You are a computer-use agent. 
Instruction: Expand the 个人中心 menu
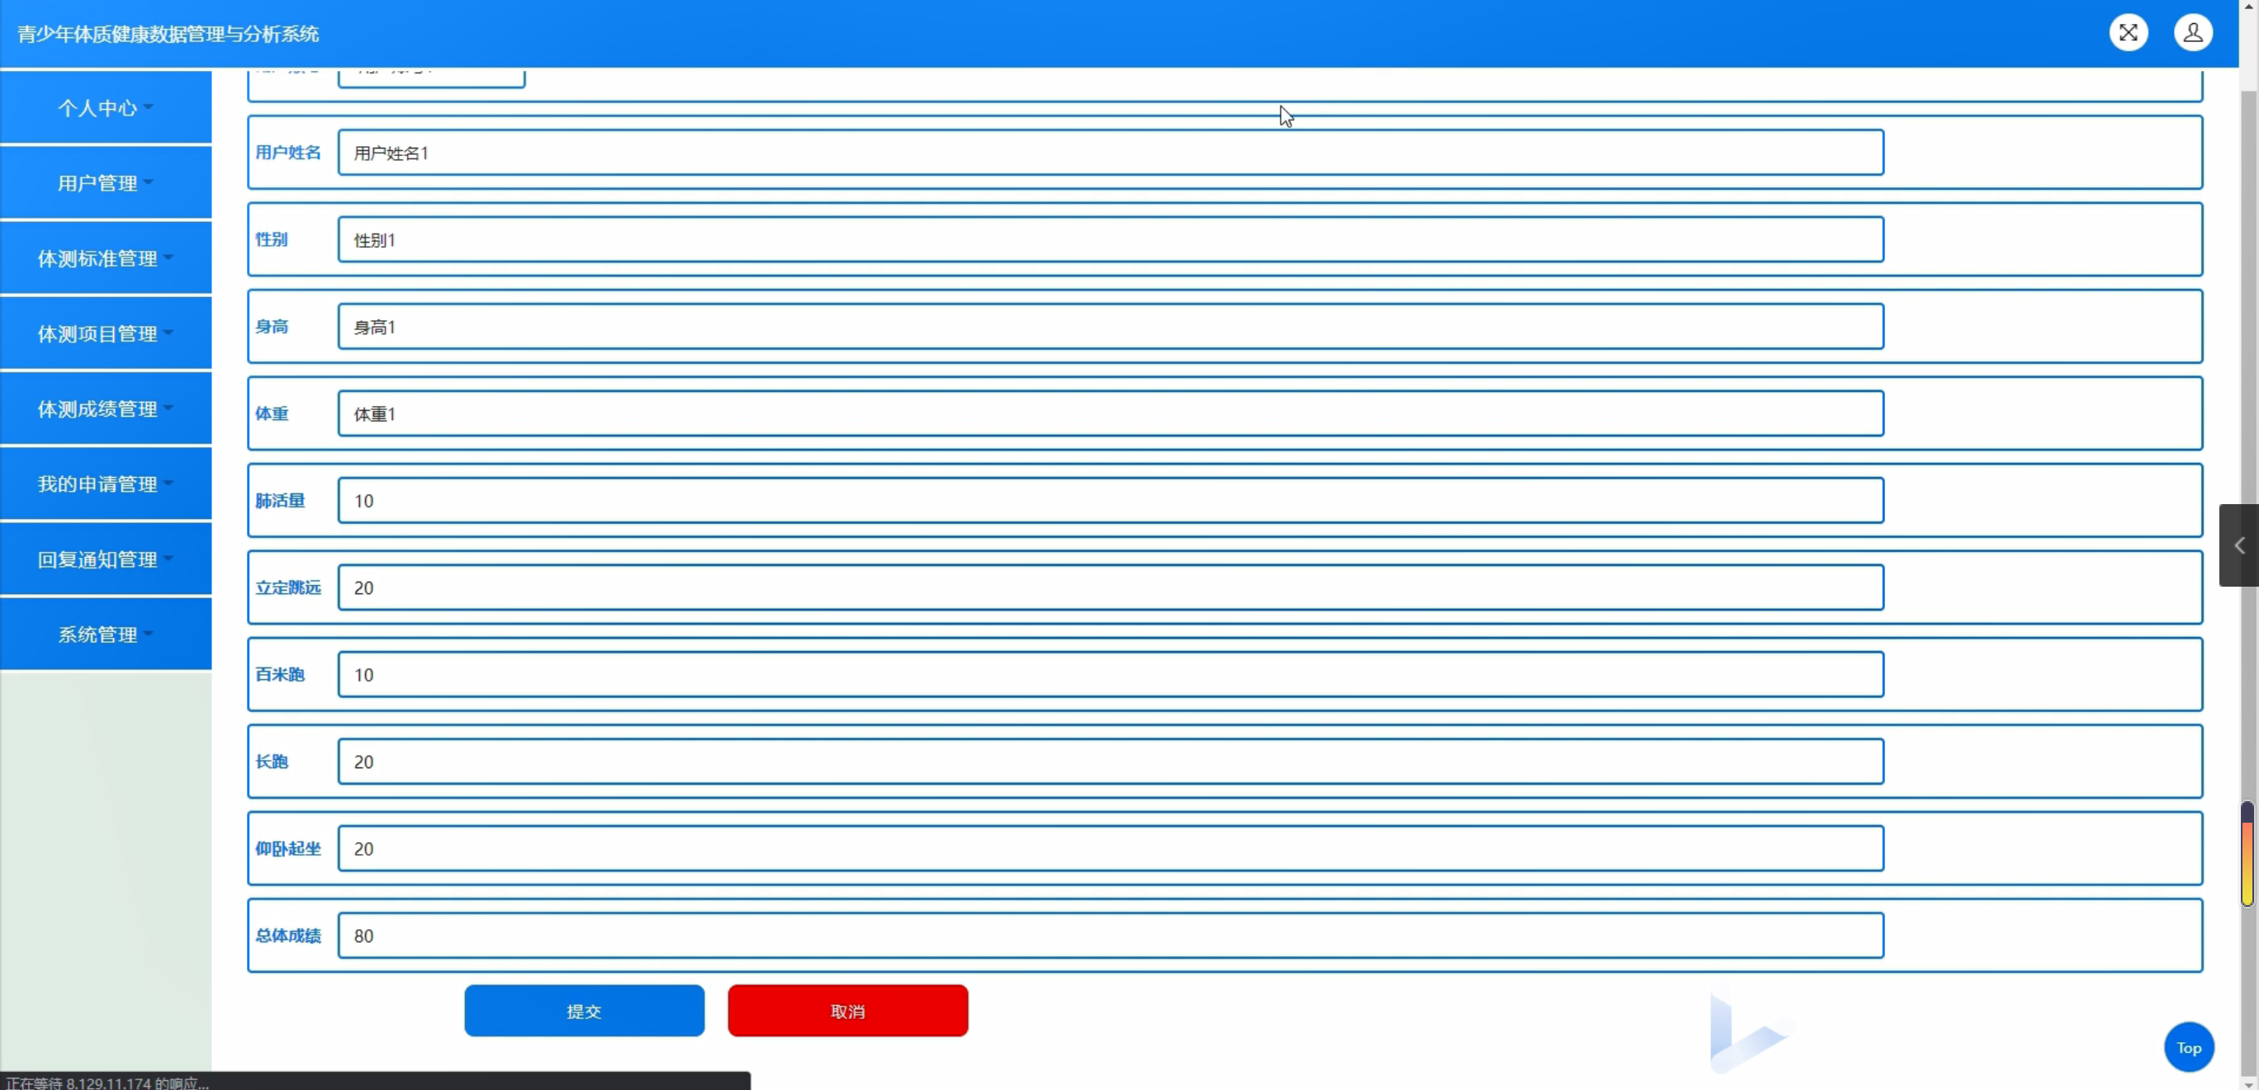tap(105, 108)
